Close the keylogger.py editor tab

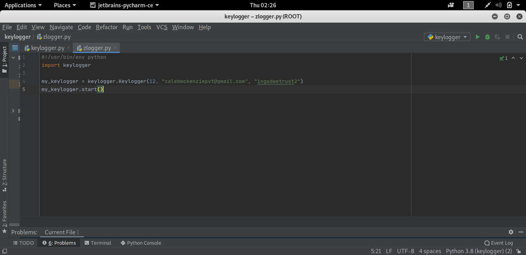[69, 48]
